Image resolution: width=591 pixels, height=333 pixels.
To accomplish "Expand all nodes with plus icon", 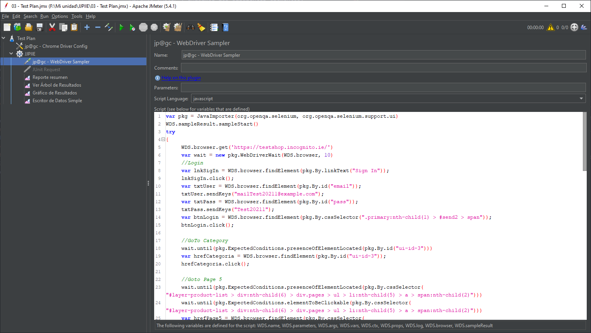I will (87, 27).
